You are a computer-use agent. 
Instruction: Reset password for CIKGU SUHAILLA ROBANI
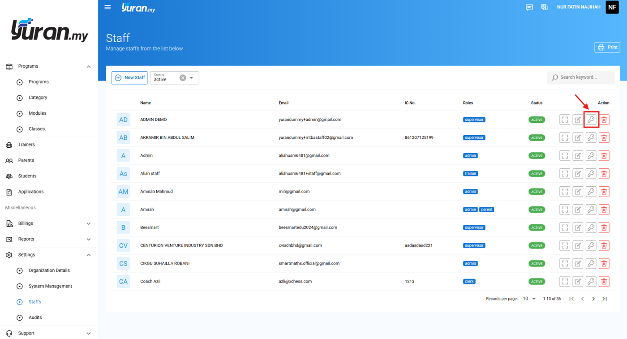click(x=591, y=263)
